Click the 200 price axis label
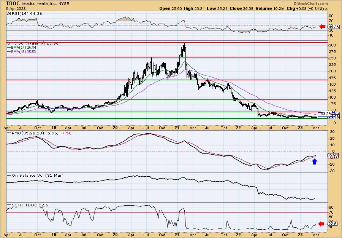Image resolution: width=342 pixels, height=238 pixels. [332, 71]
